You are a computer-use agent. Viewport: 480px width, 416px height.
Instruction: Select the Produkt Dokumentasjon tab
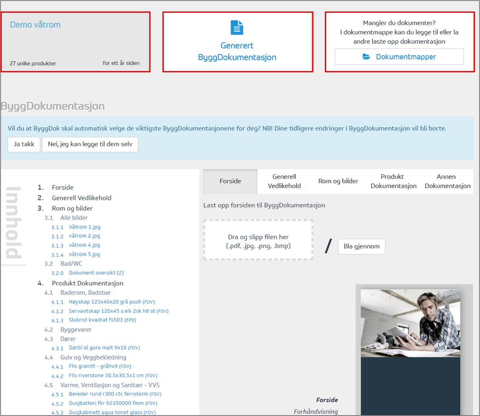point(393,181)
